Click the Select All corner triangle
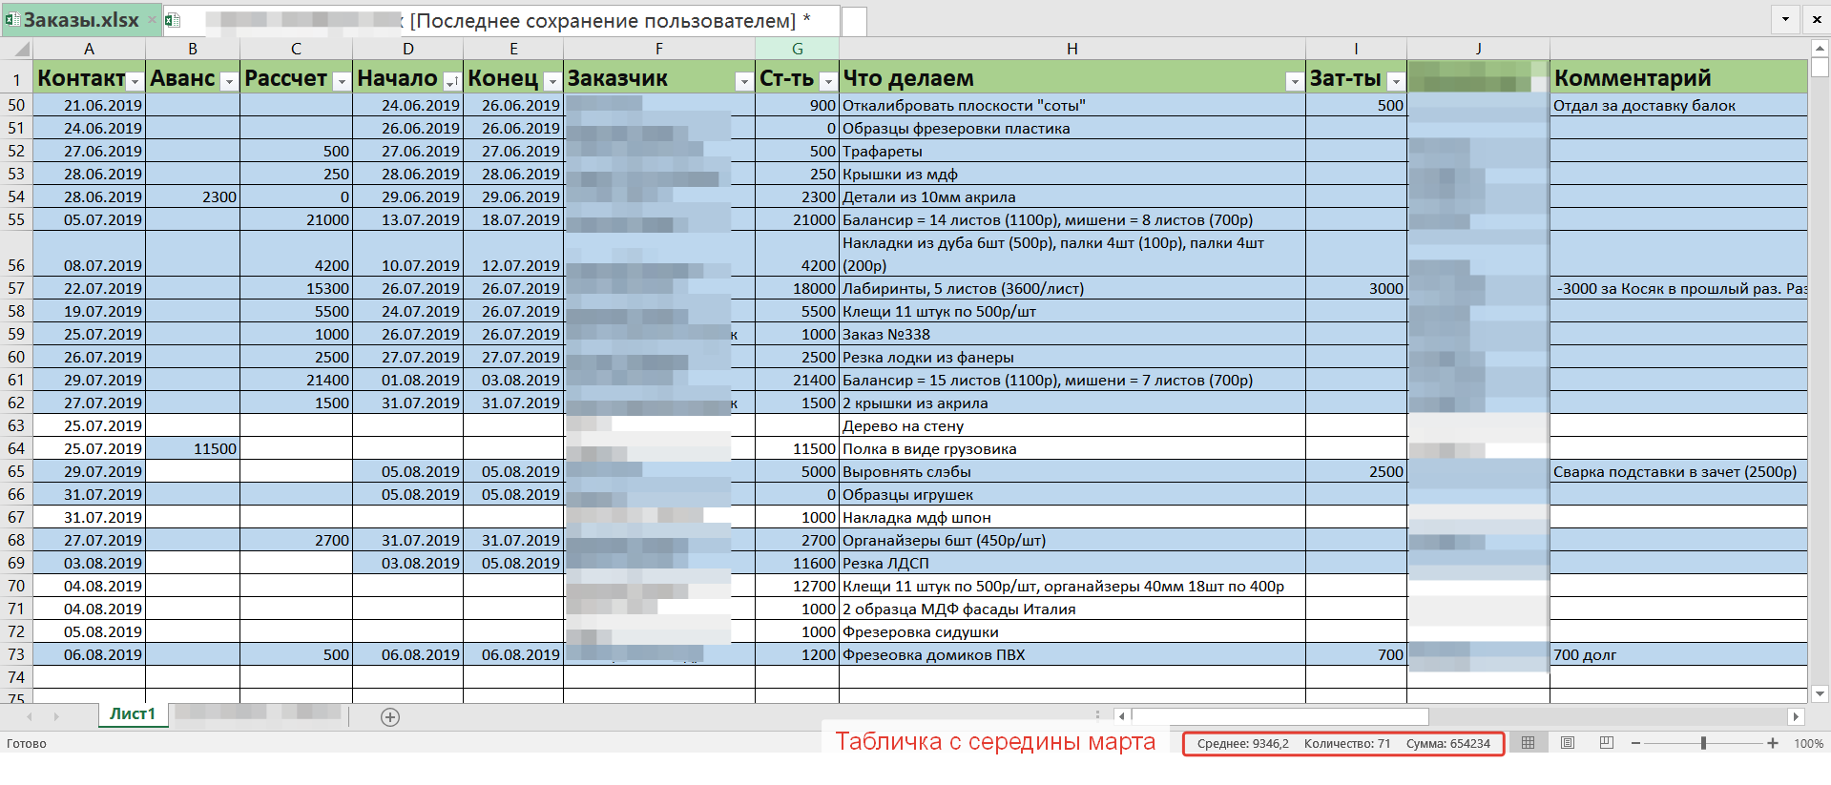 (16, 50)
